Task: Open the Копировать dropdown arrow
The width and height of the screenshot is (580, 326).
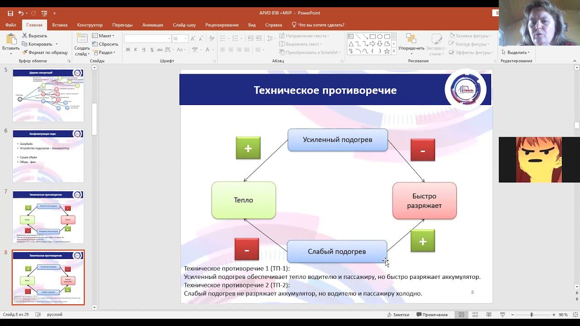Action: click(57, 44)
